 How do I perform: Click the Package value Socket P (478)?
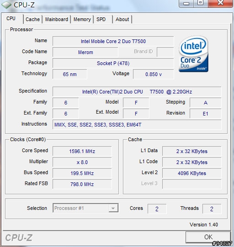point(113,63)
